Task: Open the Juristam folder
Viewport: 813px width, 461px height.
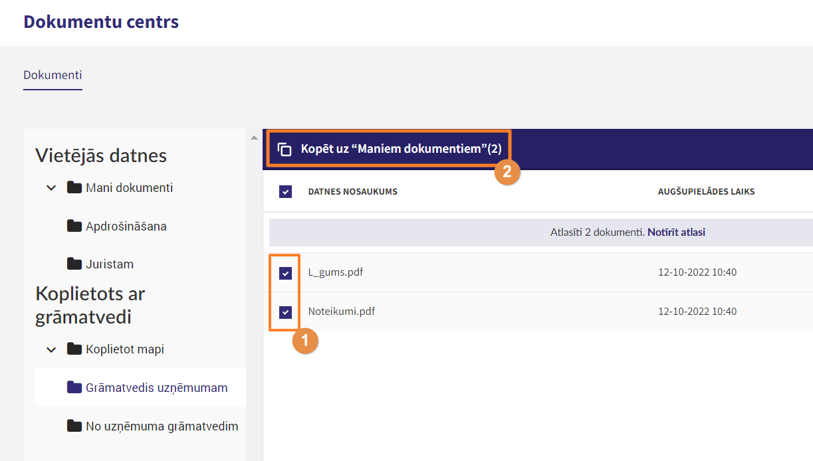Action: (110, 264)
